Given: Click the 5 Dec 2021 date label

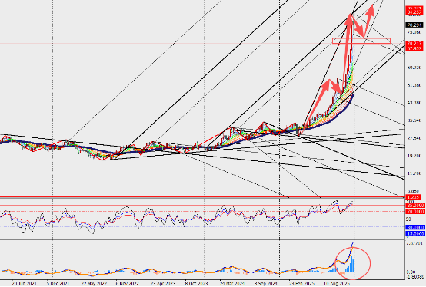Looking at the screenshot, I should pyautogui.click(x=58, y=284).
